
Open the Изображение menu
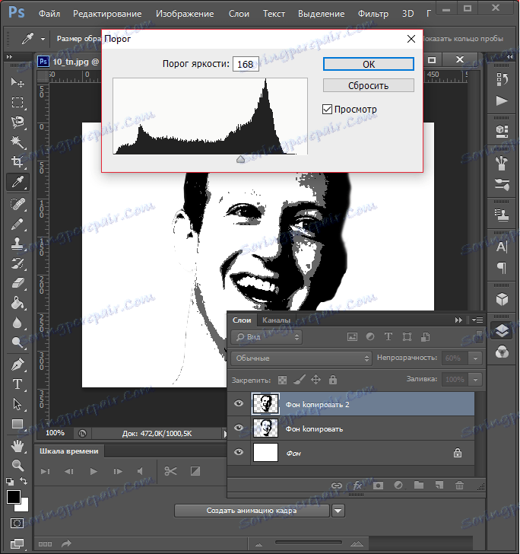pos(185,14)
